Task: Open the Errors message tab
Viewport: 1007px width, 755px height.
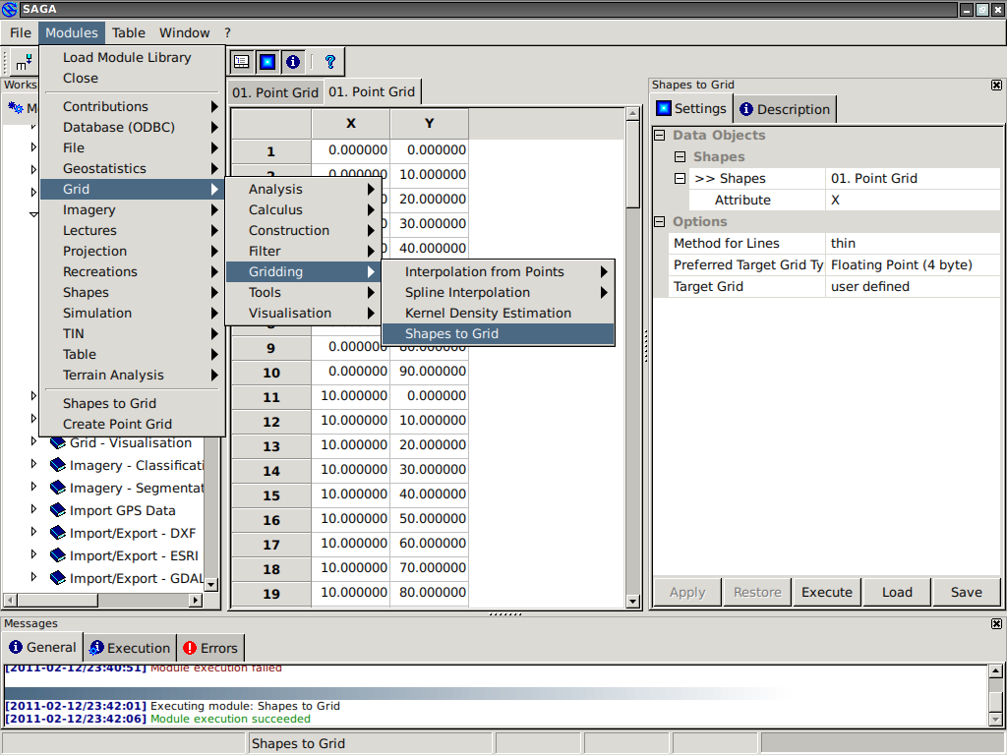Action: point(209,648)
